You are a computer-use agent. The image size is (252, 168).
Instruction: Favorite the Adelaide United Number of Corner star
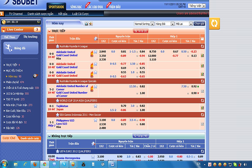[x=96, y=87]
